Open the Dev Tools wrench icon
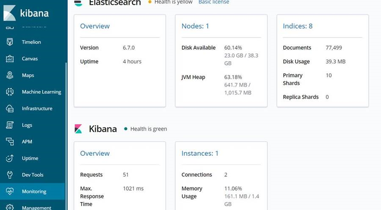 (x=10, y=175)
